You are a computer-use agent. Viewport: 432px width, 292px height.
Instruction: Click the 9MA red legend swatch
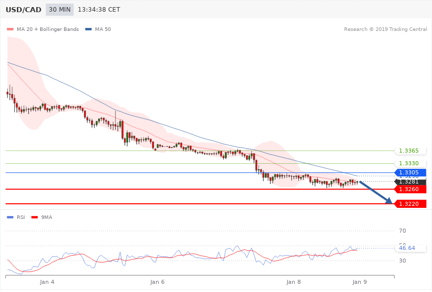35,217
